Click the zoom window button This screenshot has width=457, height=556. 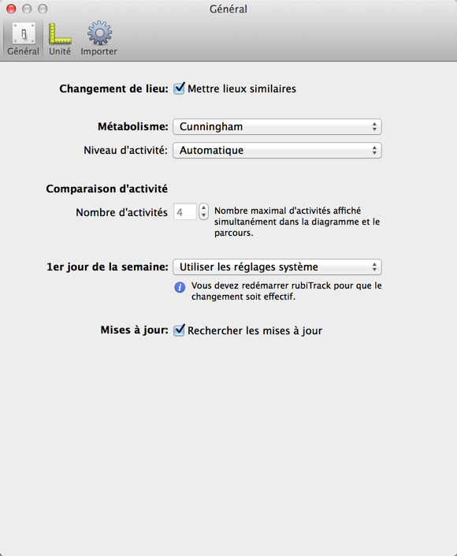(43, 9)
